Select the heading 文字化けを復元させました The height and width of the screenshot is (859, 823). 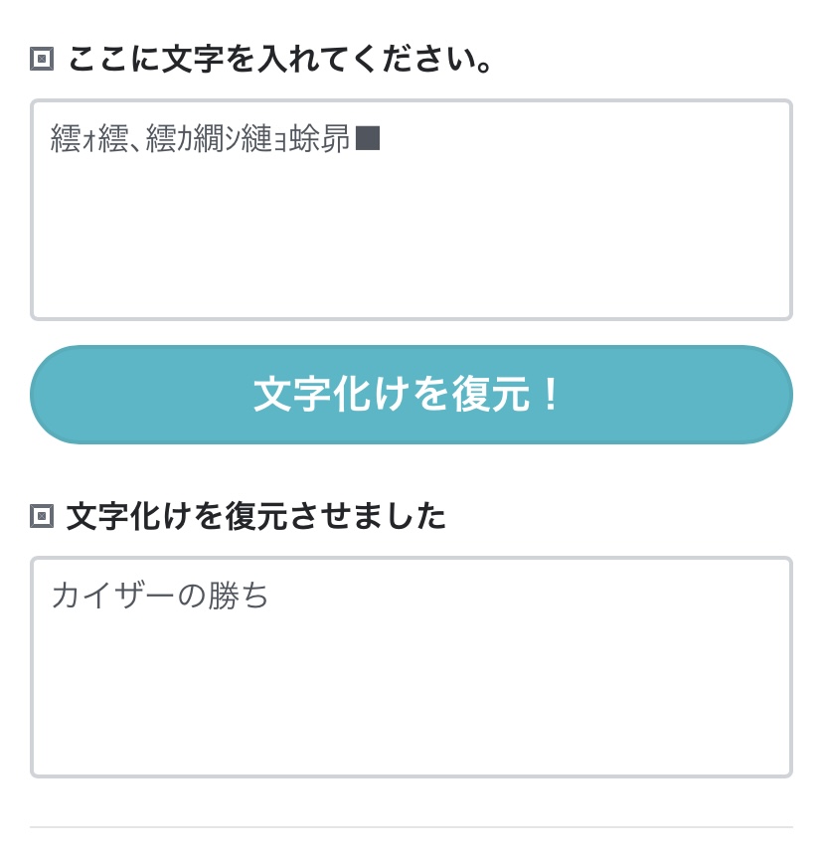(x=256, y=516)
